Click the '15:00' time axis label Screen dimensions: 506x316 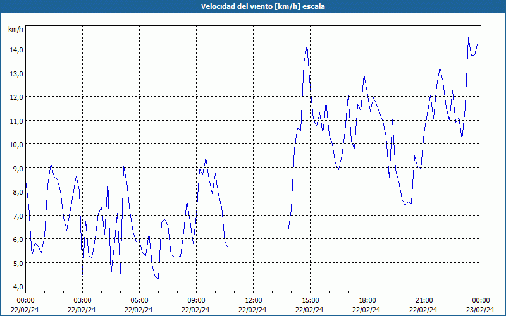coord(310,301)
